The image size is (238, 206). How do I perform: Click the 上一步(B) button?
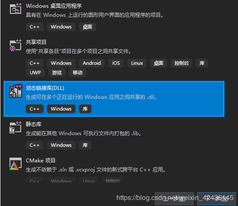point(174,199)
